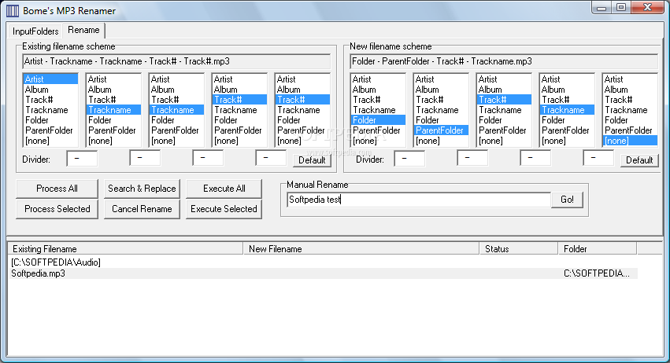Click the Status column header
The width and height of the screenshot is (670, 363).
pyautogui.click(x=519, y=249)
